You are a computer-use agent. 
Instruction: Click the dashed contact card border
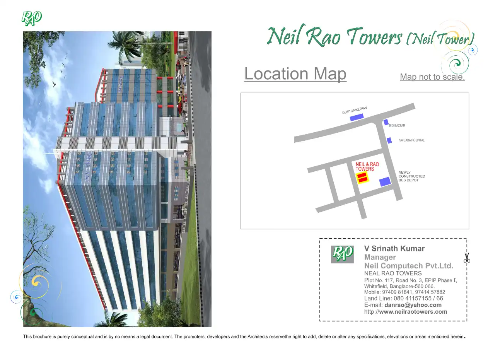[393, 237]
